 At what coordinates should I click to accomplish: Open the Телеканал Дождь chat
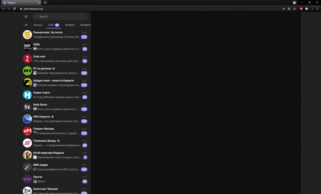[56, 143]
